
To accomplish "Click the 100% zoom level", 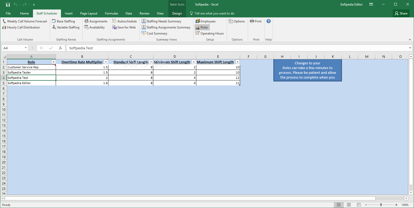I will (405, 205).
